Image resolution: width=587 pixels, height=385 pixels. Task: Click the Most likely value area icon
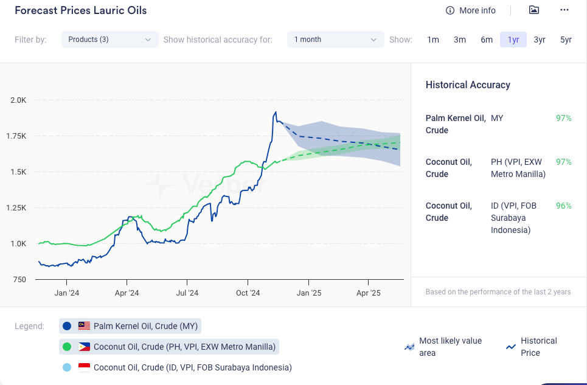(x=409, y=347)
